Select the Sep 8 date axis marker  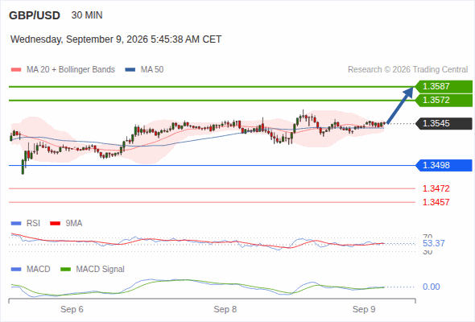pos(225,310)
